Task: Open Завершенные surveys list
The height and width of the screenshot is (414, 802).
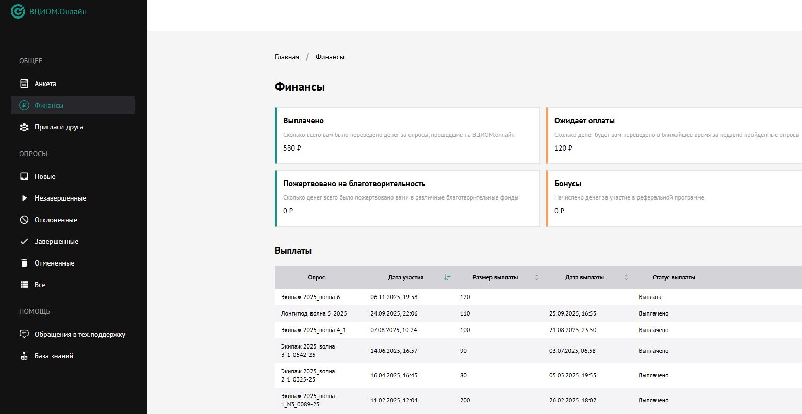Action: (73, 241)
